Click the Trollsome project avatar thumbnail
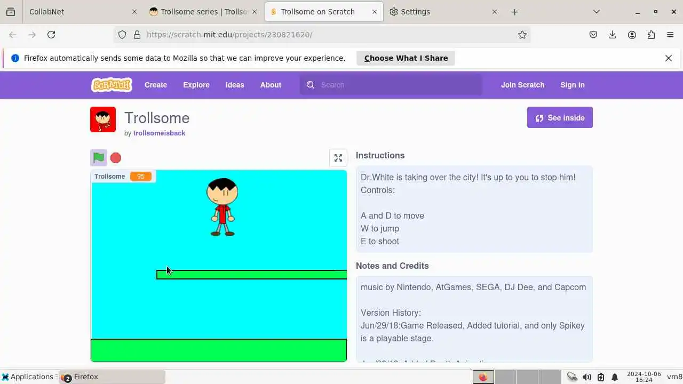Screen dimensions: 683x384 [103, 119]
